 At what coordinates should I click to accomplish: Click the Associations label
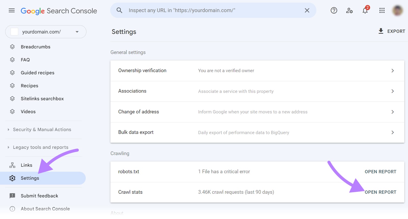pyautogui.click(x=132, y=91)
